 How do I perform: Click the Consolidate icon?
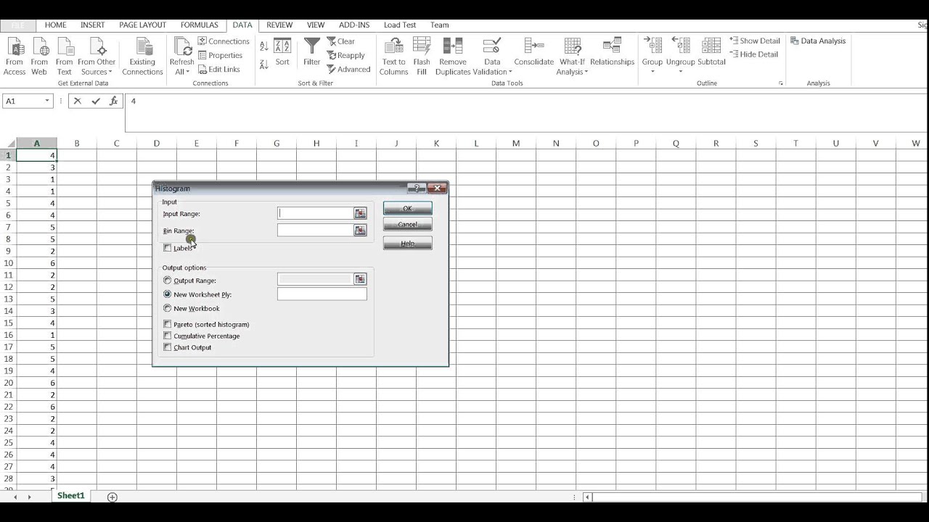pos(534,52)
